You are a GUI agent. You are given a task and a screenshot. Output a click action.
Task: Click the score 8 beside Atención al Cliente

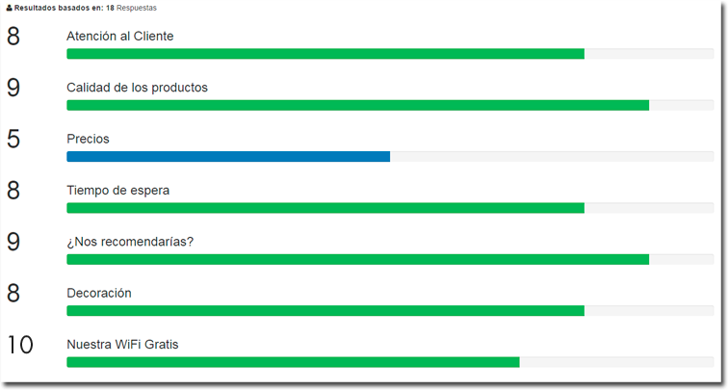(13, 37)
